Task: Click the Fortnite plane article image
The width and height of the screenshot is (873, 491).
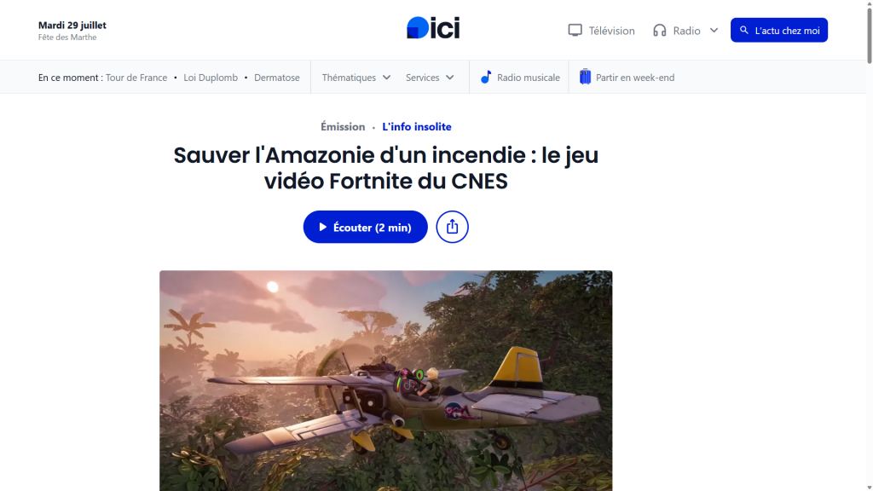Action: tap(386, 381)
